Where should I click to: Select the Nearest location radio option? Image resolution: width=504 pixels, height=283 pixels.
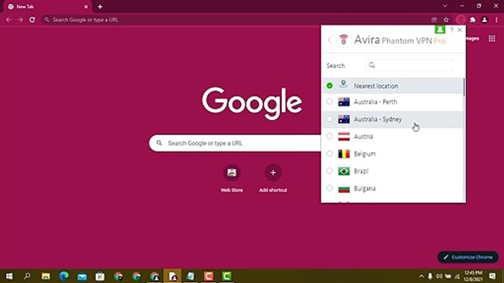[330, 86]
